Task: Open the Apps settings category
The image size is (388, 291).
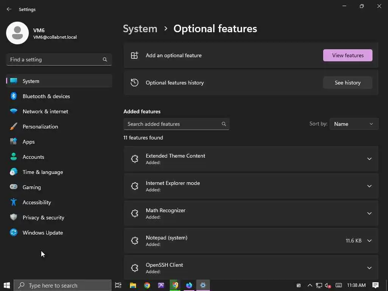Action: (x=59, y=142)
